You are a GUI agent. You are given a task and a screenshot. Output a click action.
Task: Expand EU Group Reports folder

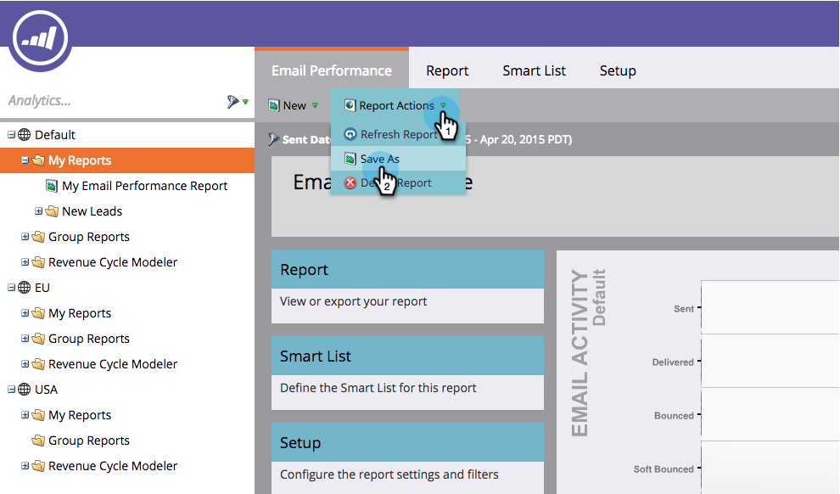click(x=25, y=338)
